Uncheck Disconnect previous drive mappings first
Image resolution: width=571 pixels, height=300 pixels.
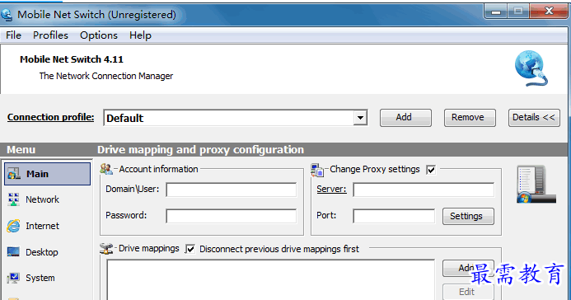pyautogui.click(x=190, y=249)
